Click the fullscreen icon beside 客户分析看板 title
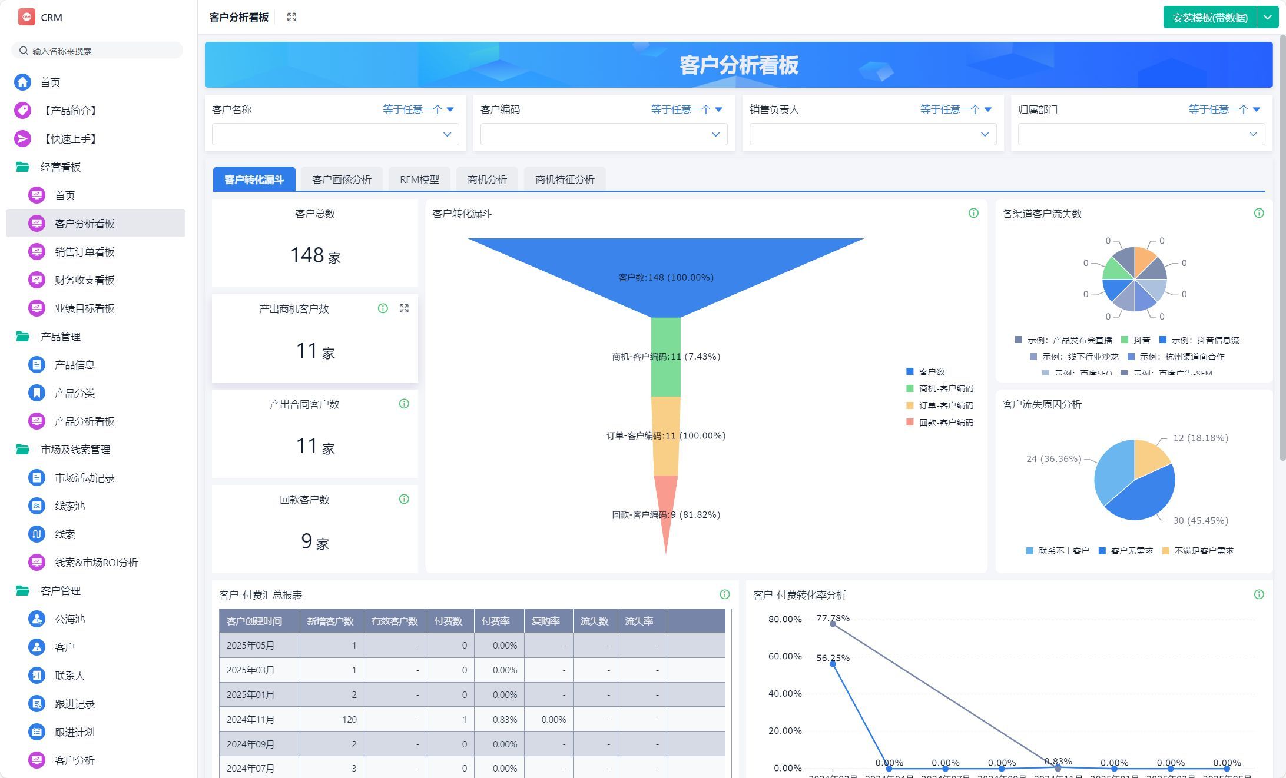The image size is (1286, 778). pyautogui.click(x=291, y=17)
